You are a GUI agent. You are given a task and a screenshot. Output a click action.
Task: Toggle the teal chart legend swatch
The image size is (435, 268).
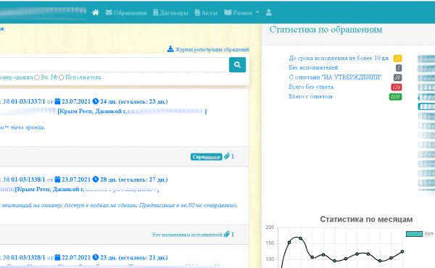(414, 234)
